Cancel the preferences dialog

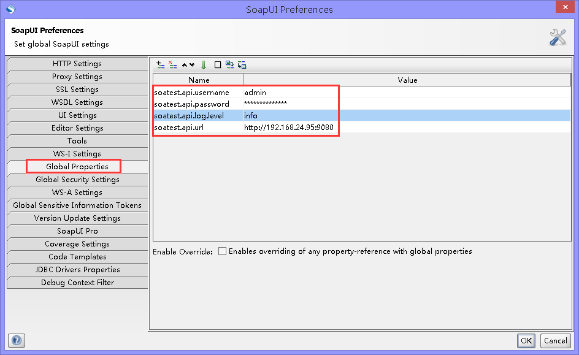pos(555,341)
